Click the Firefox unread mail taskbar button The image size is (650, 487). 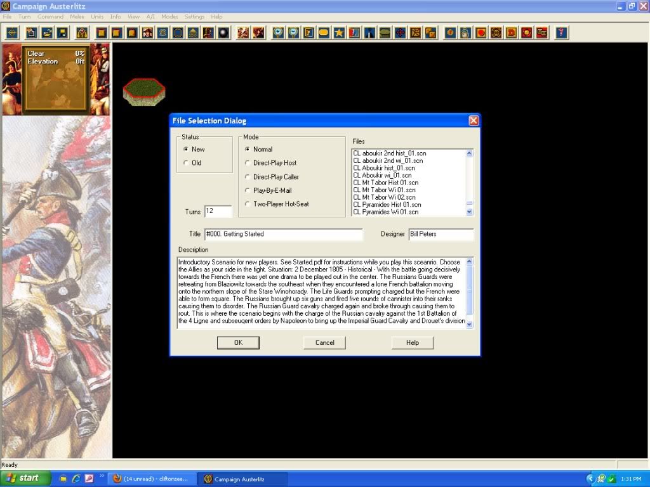(x=152, y=479)
